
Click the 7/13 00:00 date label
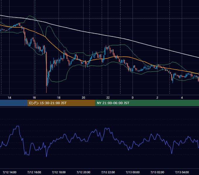point(133,172)
